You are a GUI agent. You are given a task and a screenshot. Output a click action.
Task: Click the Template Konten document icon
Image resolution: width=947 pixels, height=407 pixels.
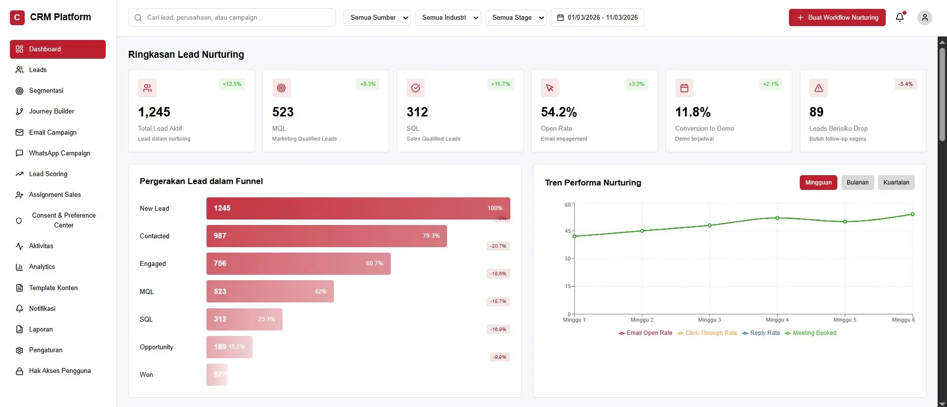(19, 288)
